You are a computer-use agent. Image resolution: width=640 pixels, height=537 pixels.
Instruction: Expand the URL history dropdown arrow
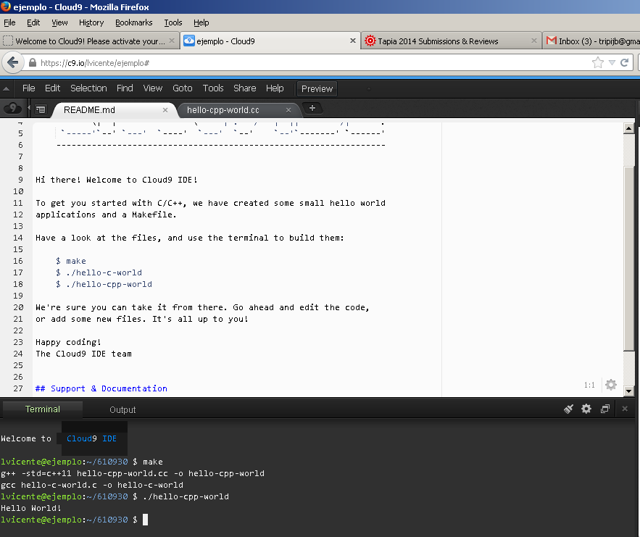612,63
